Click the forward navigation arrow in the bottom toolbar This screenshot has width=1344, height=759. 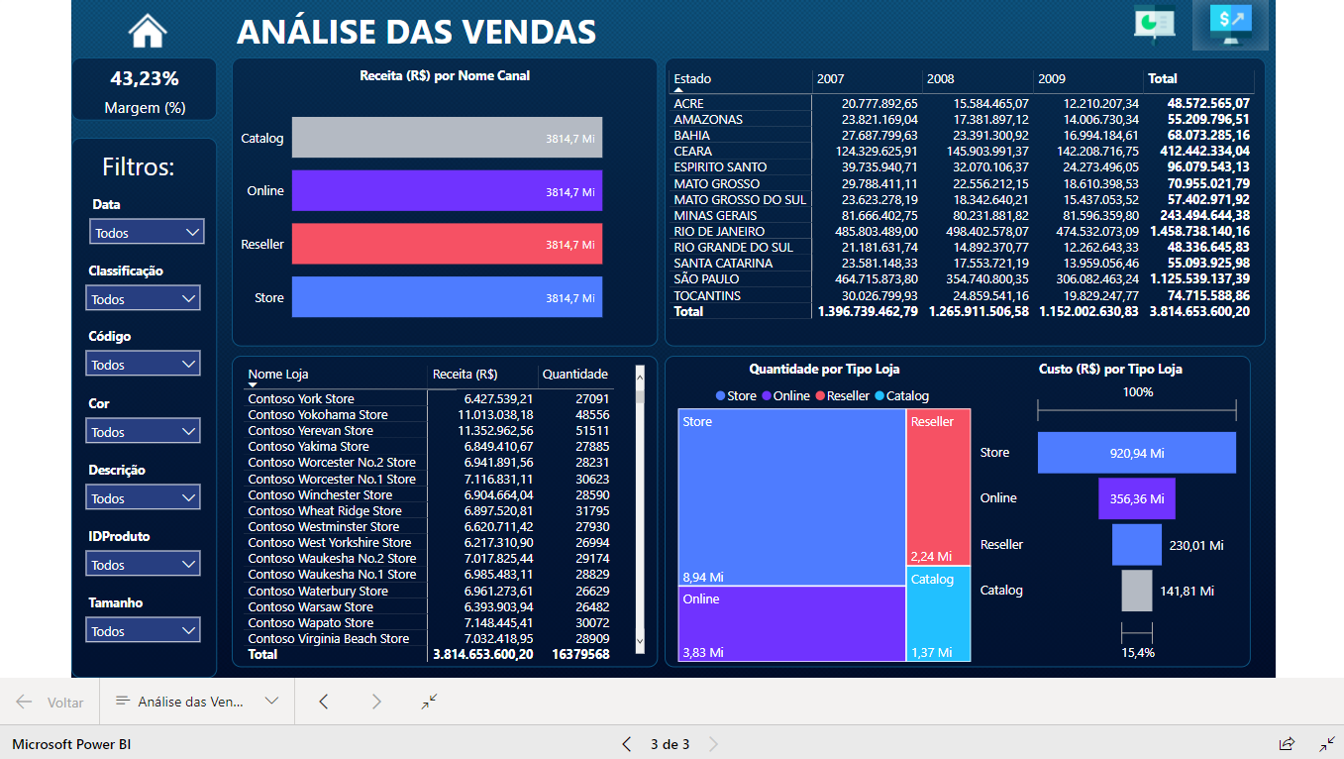377,702
